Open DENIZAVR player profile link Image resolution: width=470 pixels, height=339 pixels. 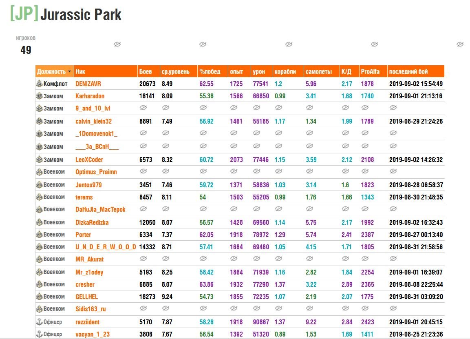coord(88,84)
